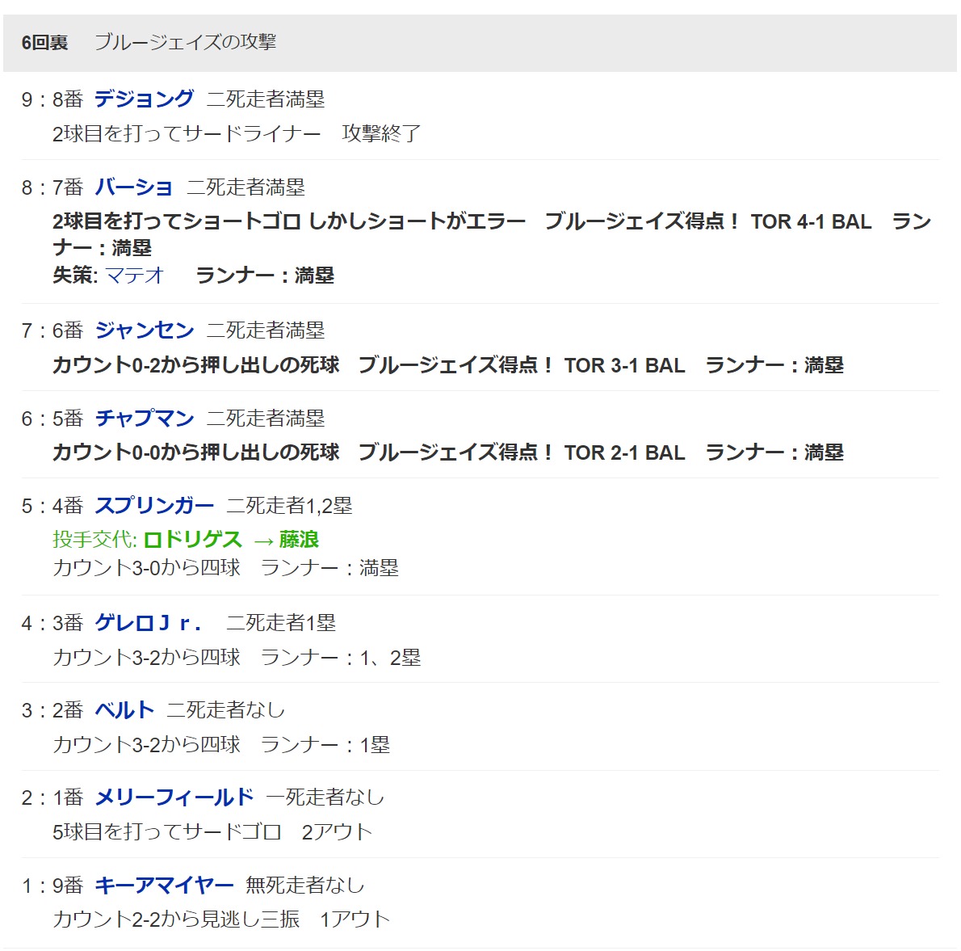Click situation 二死走者1,2塁 next to スプリンガー
Screen dimensions: 961x951
(x=289, y=506)
